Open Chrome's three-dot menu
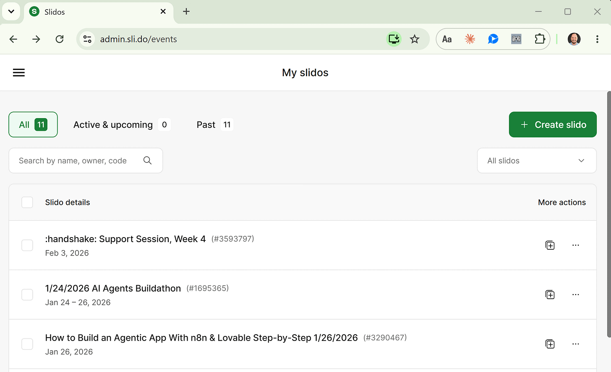Image resolution: width=611 pixels, height=372 pixels. (597, 39)
